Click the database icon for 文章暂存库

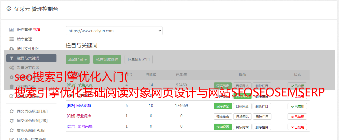coord(12,87)
